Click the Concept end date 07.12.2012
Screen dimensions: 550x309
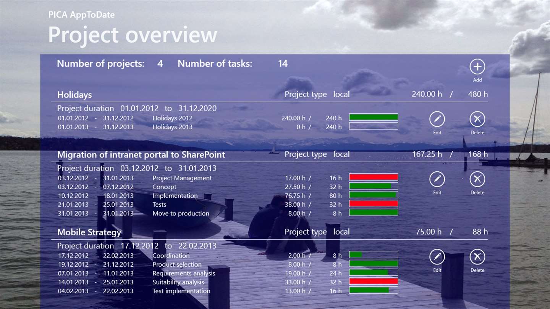(x=118, y=187)
